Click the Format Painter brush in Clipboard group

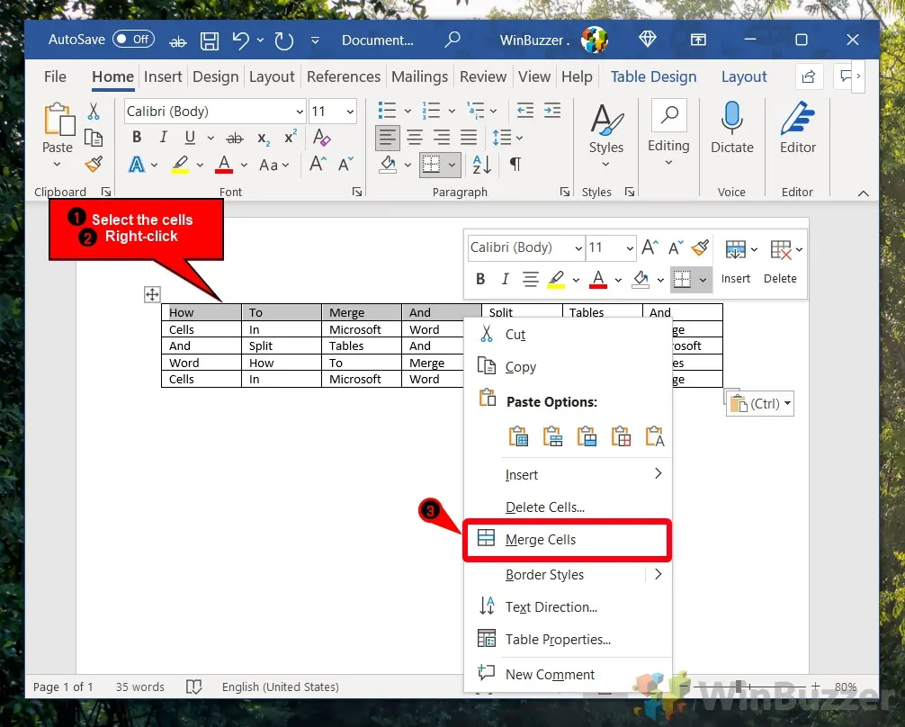(94, 164)
